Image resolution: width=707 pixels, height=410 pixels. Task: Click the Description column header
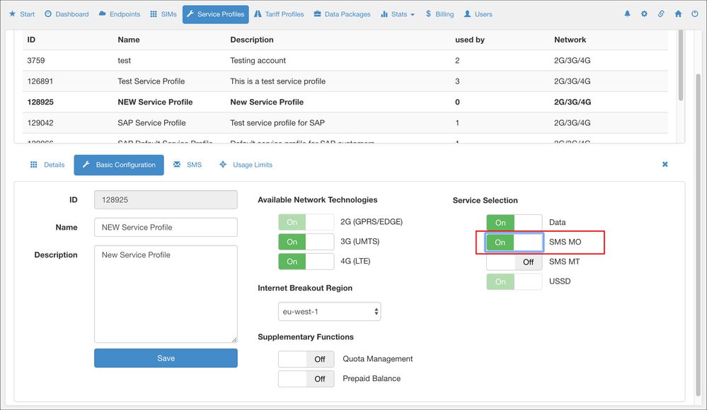pyautogui.click(x=252, y=40)
